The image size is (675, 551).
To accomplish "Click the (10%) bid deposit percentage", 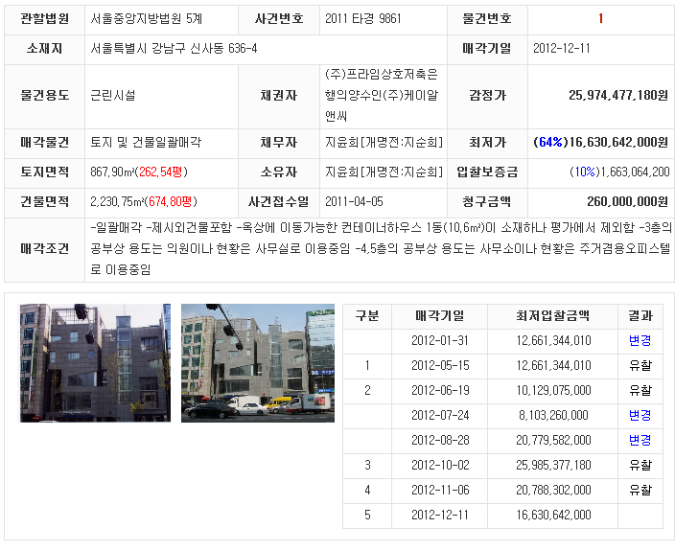I will click(585, 172).
